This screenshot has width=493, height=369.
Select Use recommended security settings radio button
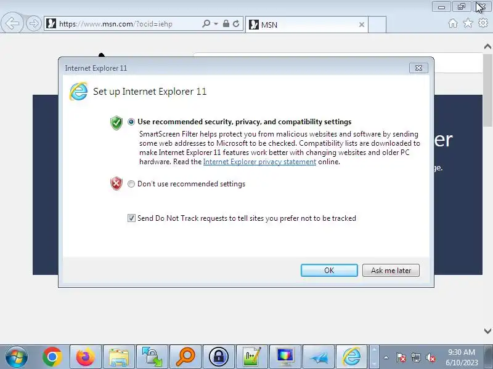point(131,121)
